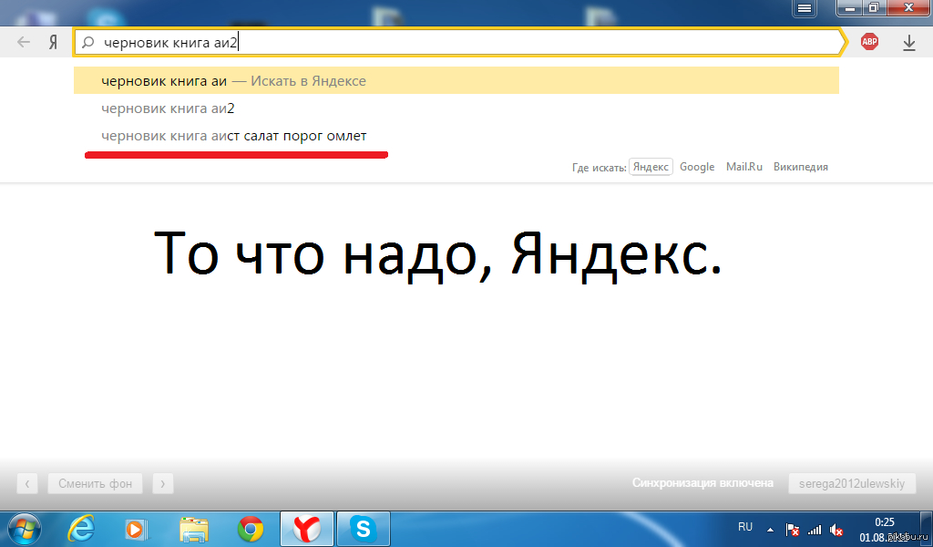Image resolution: width=933 pixels, height=547 pixels.
Task: Launch Internet Explorer from the taskbar
Action: tap(84, 528)
